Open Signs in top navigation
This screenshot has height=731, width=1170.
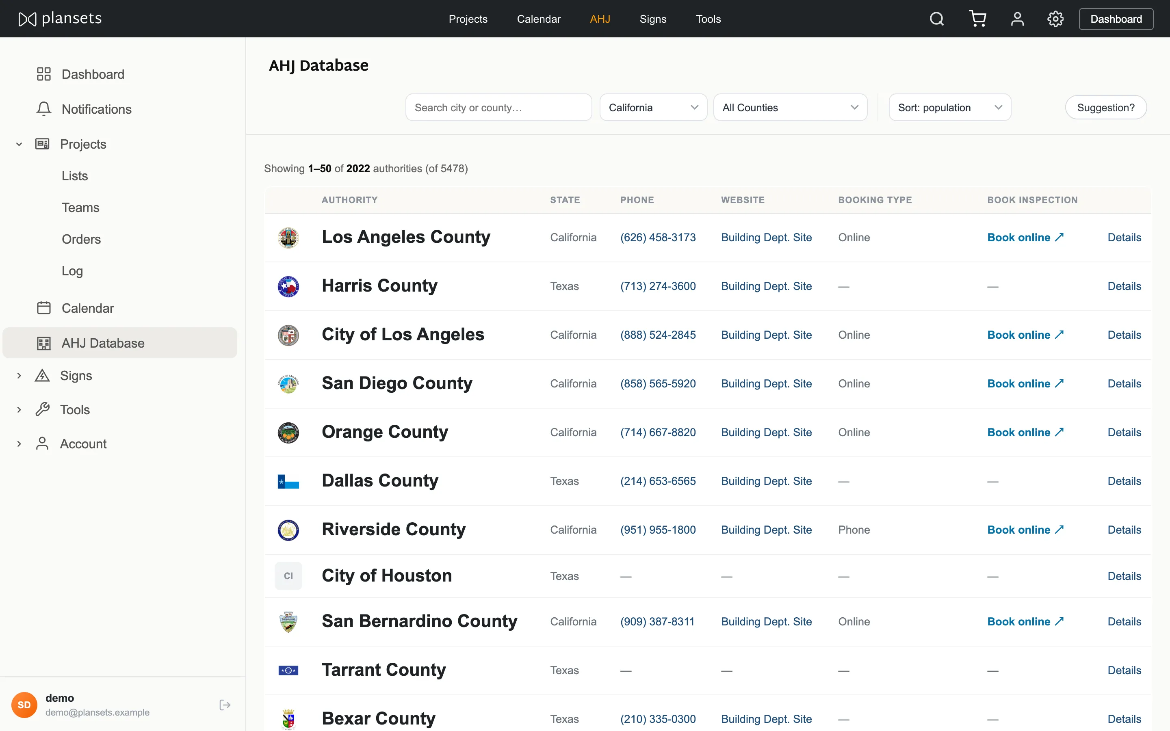coord(653,19)
